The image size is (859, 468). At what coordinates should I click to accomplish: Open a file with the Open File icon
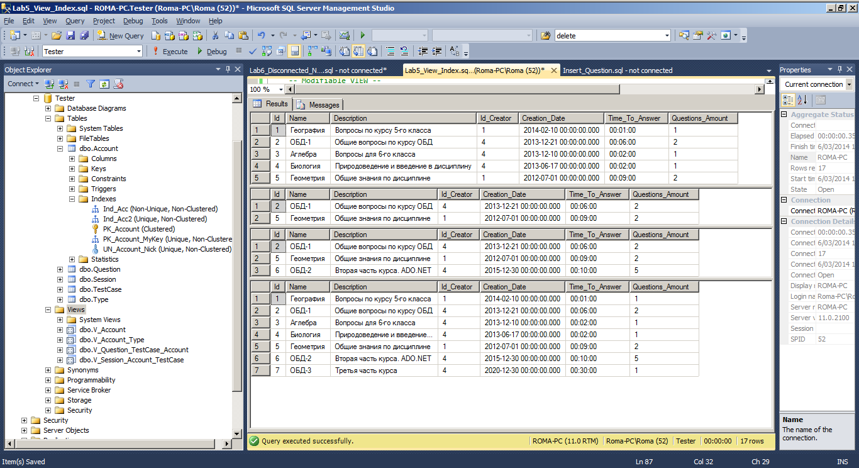click(x=57, y=36)
